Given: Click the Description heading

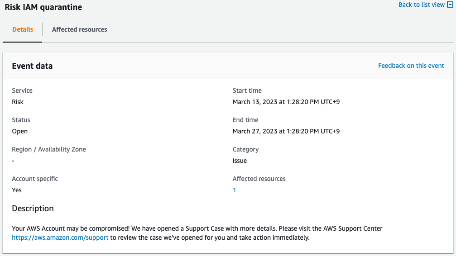Looking at the screenshot, I should pos(33,209).
